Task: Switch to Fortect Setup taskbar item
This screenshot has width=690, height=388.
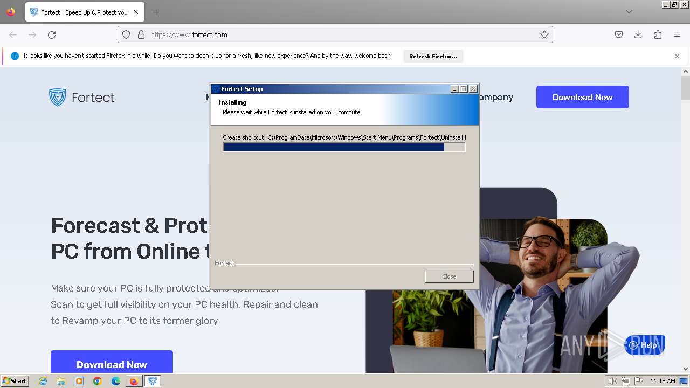Action: click(153, 381)
